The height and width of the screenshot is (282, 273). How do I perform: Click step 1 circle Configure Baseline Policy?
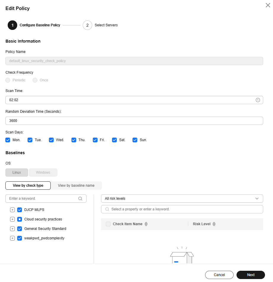pyautogui.click(x=12, y=25)
